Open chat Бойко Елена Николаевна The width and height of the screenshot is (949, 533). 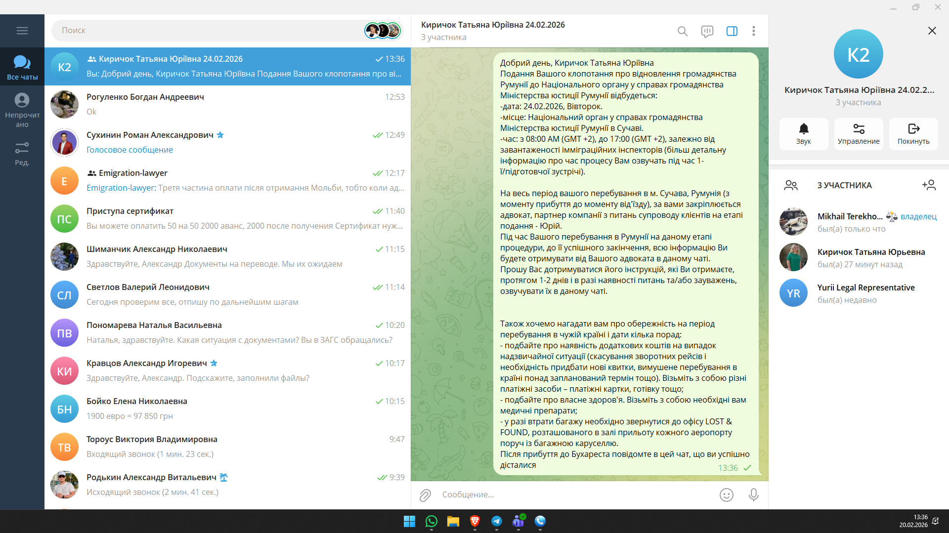(x=227, y=409)
